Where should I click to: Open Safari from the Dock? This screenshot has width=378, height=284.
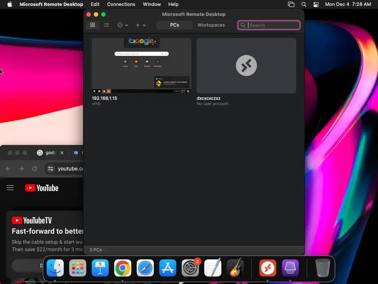pos(145,268)
